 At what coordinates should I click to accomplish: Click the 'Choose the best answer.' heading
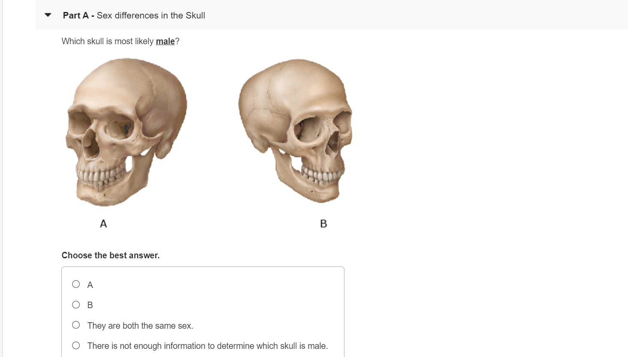pos(111,255)
